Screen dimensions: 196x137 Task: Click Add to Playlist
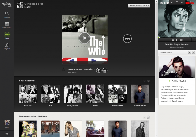(177, 81)
